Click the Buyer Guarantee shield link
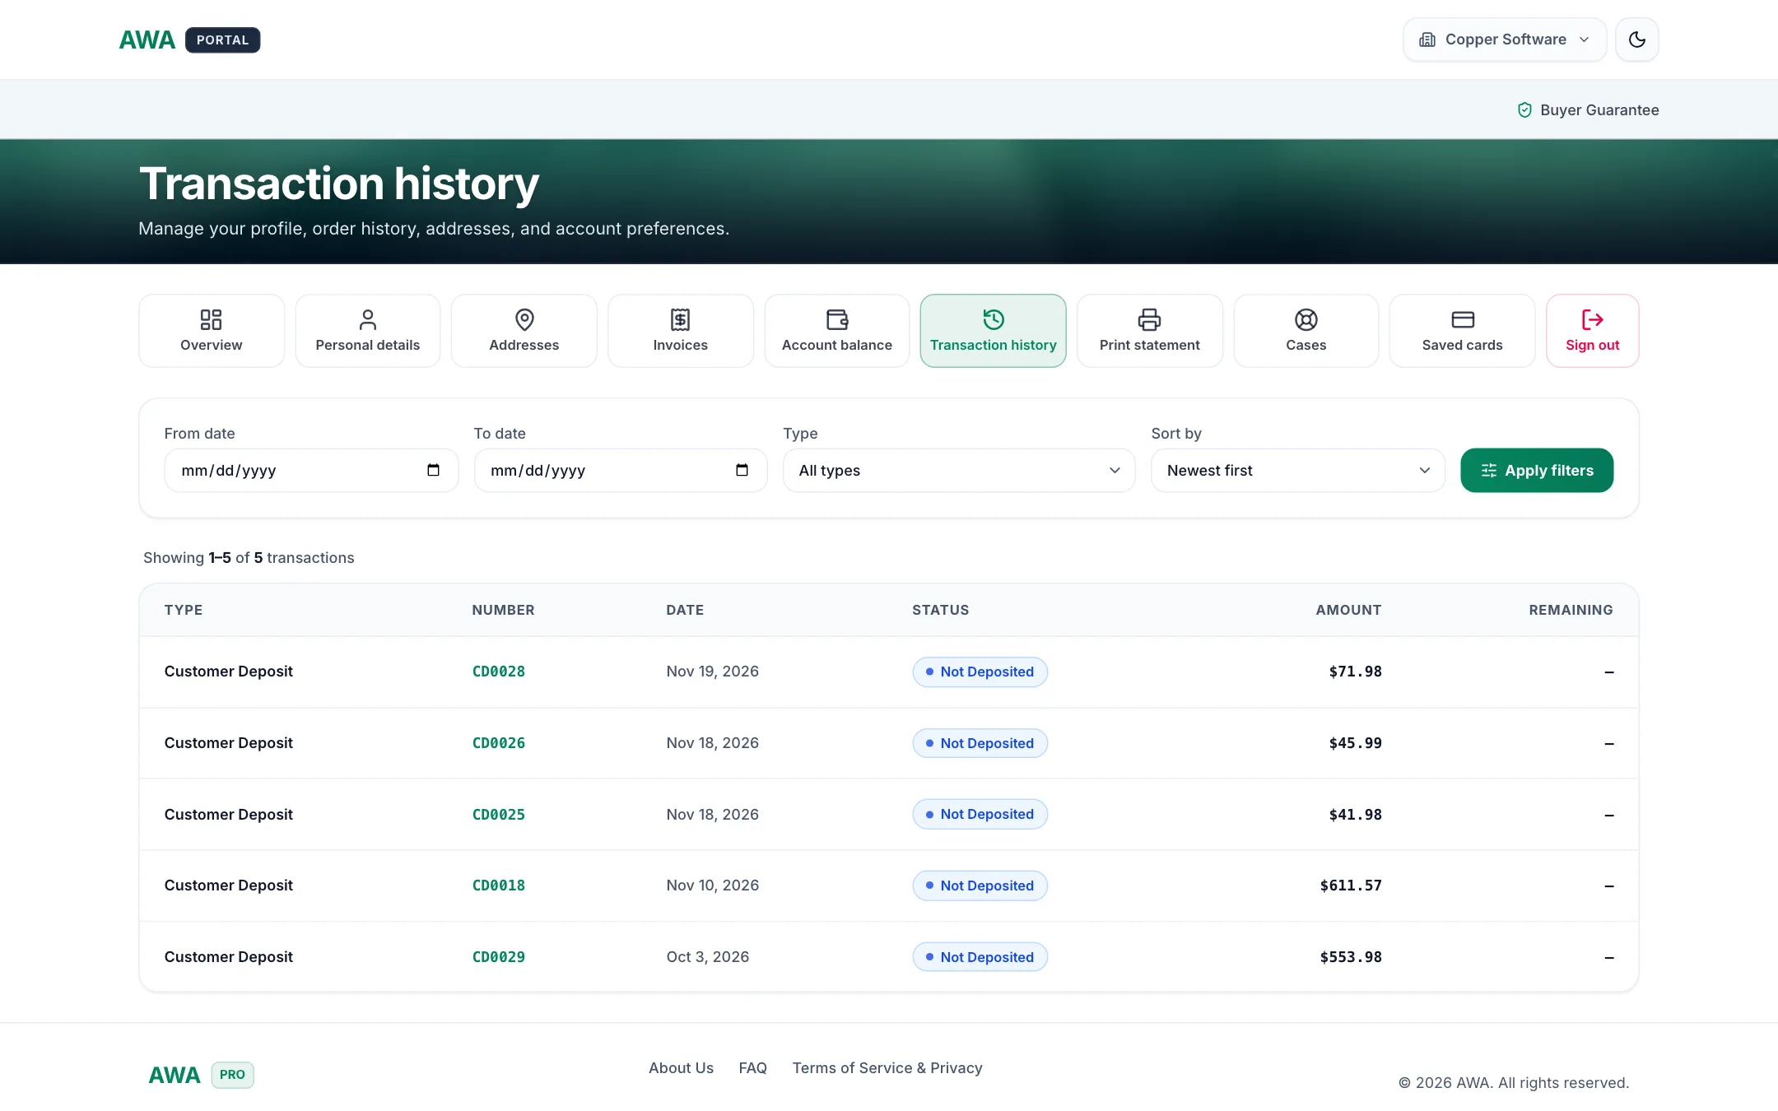Image resolution: width=1778 pixels, height=1111 pixels. point(1588,110)
